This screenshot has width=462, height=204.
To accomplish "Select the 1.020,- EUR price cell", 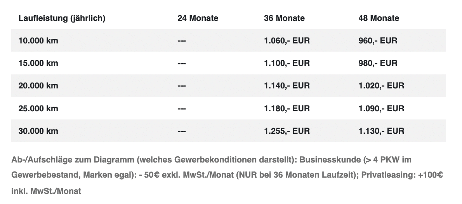I will coord(381,86).
